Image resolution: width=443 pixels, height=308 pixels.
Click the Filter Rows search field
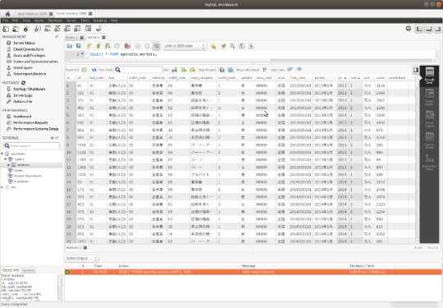[x=138, y=70]
